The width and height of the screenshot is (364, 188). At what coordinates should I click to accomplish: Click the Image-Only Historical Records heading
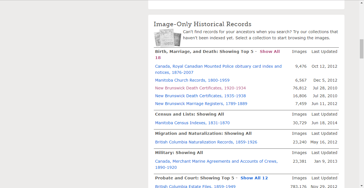pyautogui.click(x=202, y=24)
